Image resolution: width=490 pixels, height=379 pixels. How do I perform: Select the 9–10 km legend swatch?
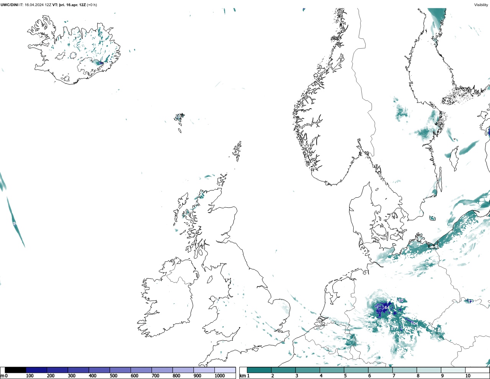pyautogui.click(x=453, y=370)
